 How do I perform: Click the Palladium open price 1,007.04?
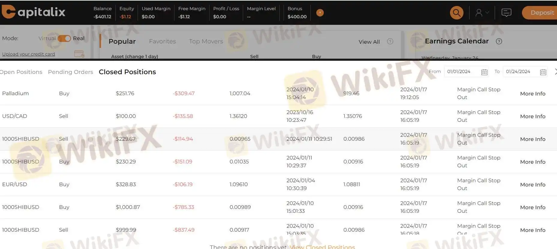(240, 93)
